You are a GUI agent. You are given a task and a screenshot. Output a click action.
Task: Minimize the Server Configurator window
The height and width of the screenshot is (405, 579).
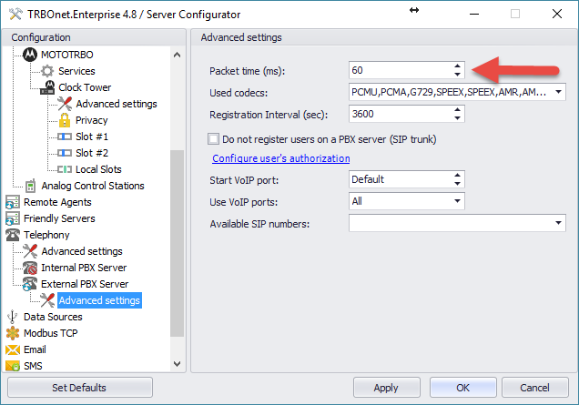pos(474,14)
